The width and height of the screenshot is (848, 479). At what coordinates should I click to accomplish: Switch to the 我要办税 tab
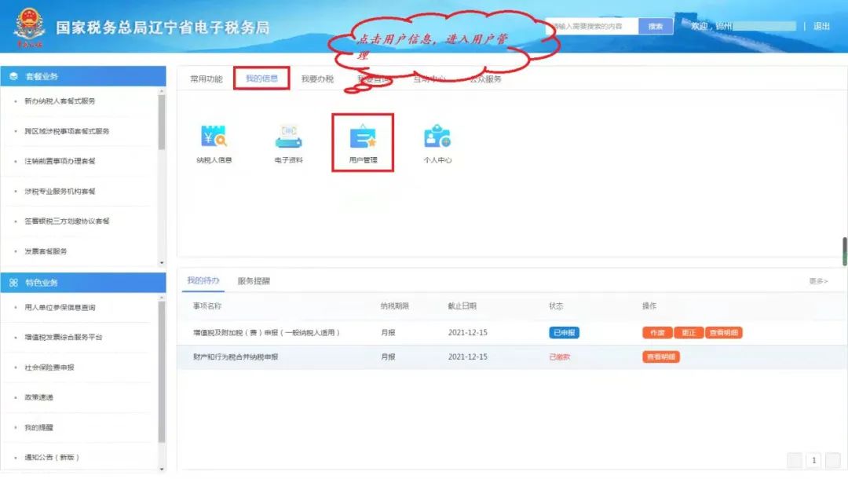[317, 79]
